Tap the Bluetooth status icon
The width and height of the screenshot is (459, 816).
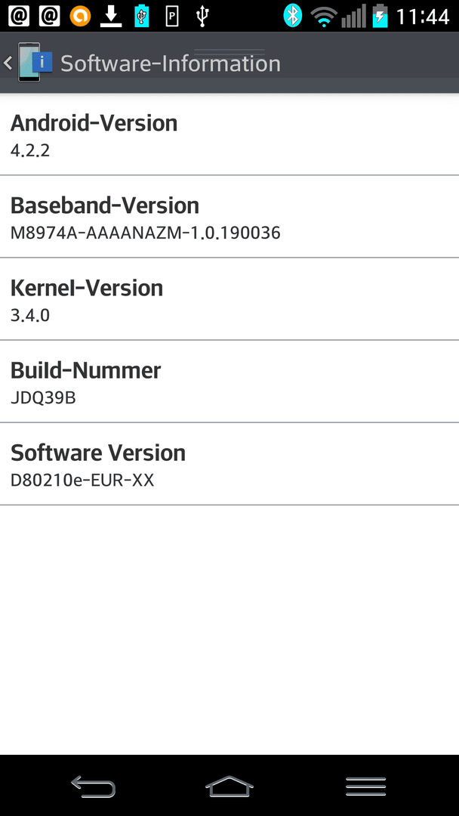click(x=293, y=16)
